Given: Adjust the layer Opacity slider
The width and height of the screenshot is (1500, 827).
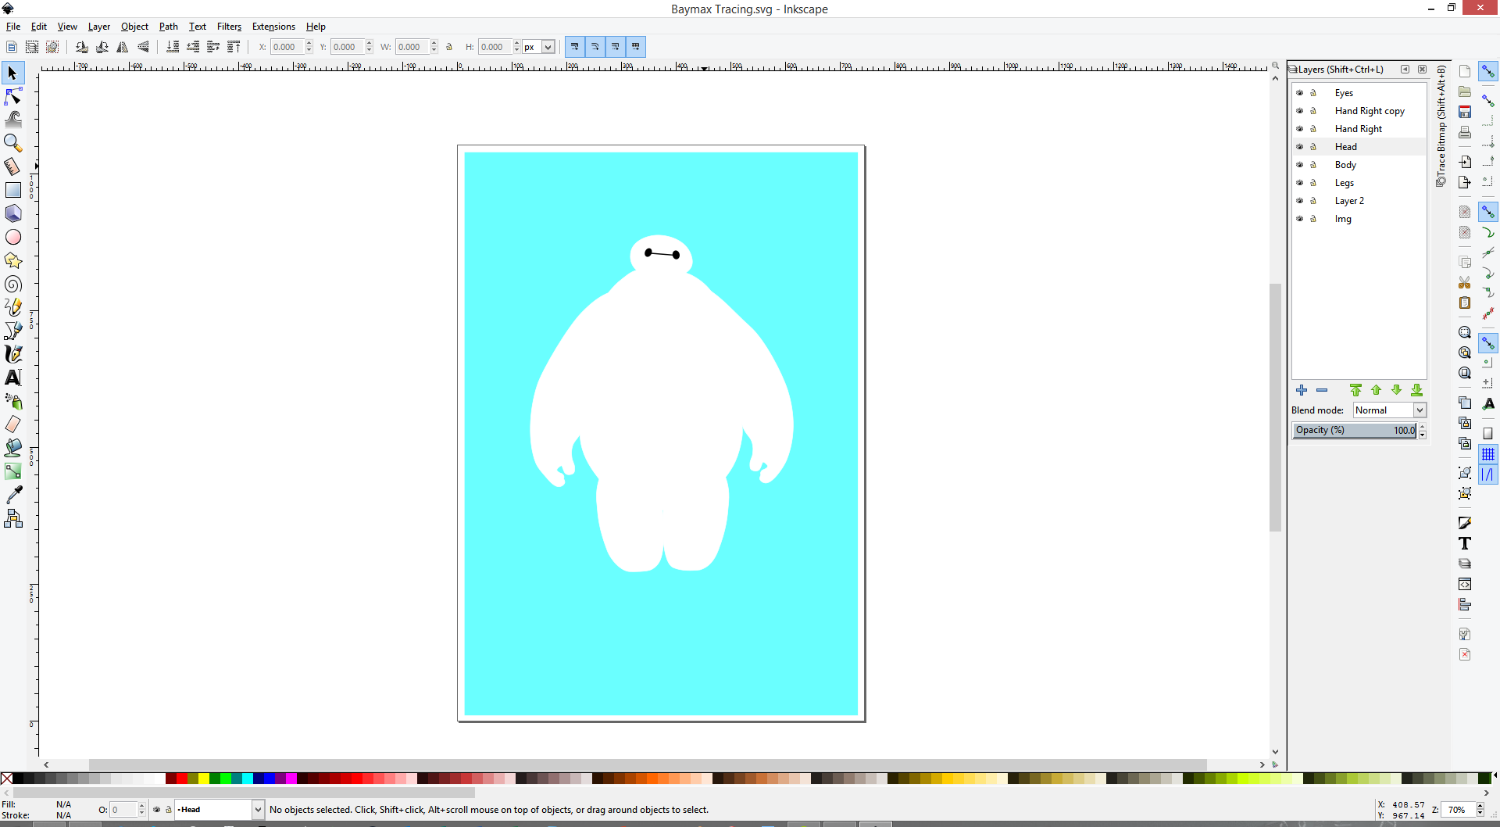Looking at the screenshot, I should click(1355, 430).
